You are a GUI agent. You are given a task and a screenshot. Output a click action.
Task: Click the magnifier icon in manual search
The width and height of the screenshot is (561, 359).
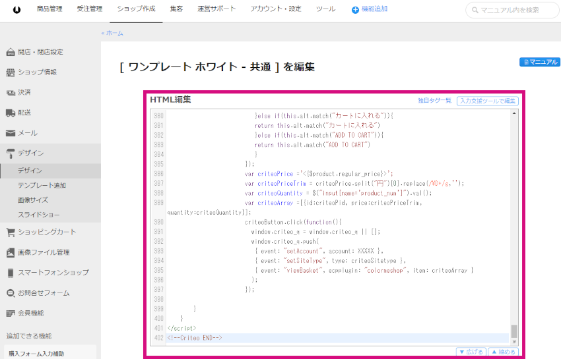475,10
